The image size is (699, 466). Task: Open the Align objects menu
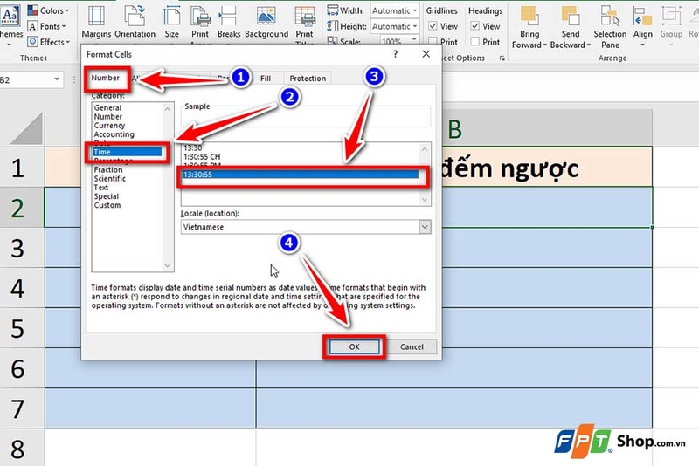point(643,24)
